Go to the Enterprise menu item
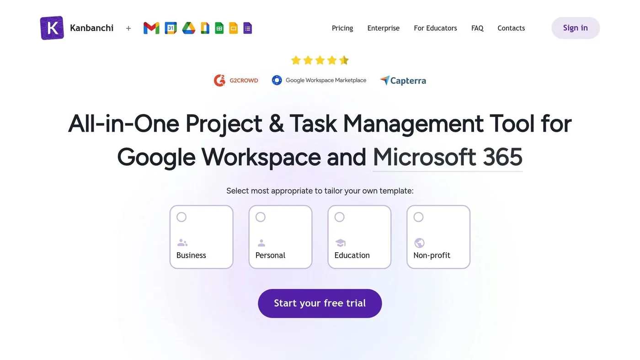Screen dimensions: 640x360 coord(384,28)
